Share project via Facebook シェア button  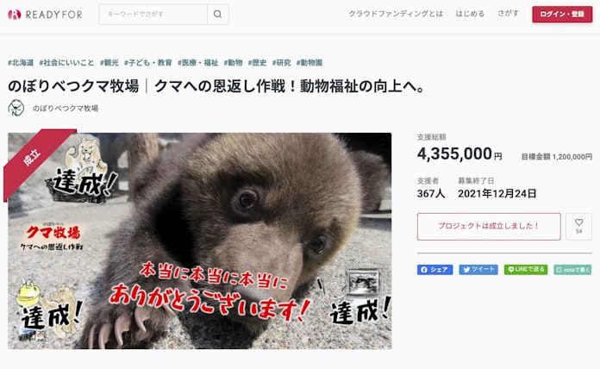point(434,270)
